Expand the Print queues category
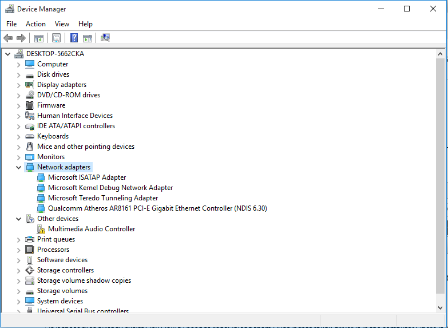Image resolution: width=448 pixels, height=328 pixels. pos(18,240)
